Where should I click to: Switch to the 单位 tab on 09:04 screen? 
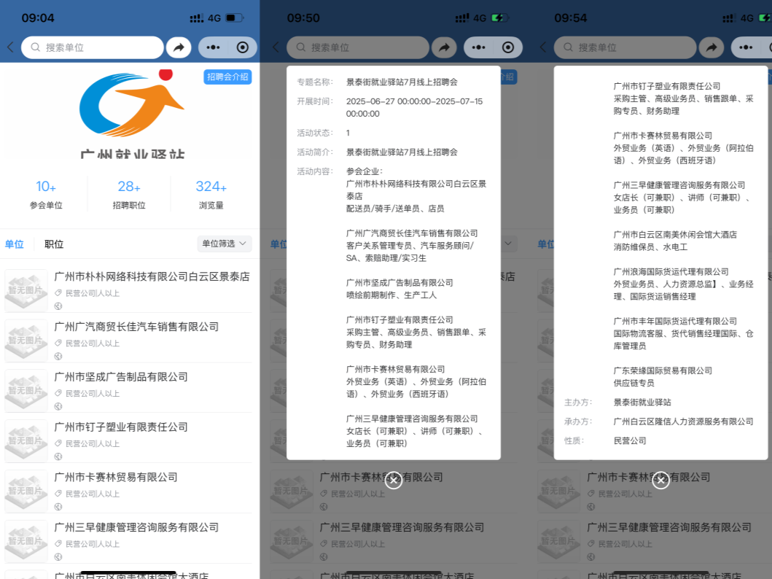click(x=15, y=244)
